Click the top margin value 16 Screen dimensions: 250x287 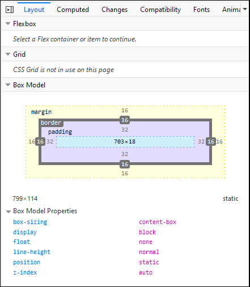[x=125, y=111]
